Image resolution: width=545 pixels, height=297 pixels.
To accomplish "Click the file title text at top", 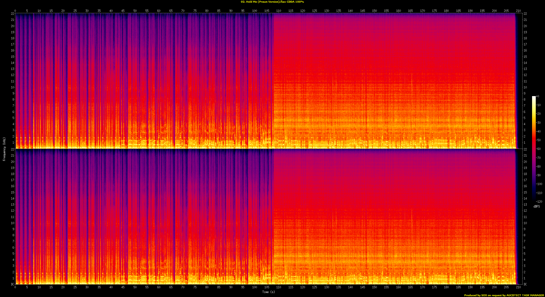I will [272, 2].
